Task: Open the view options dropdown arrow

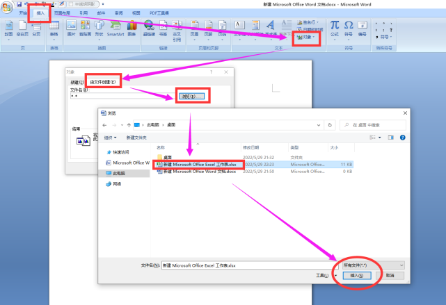Action: tap(380, 138)
